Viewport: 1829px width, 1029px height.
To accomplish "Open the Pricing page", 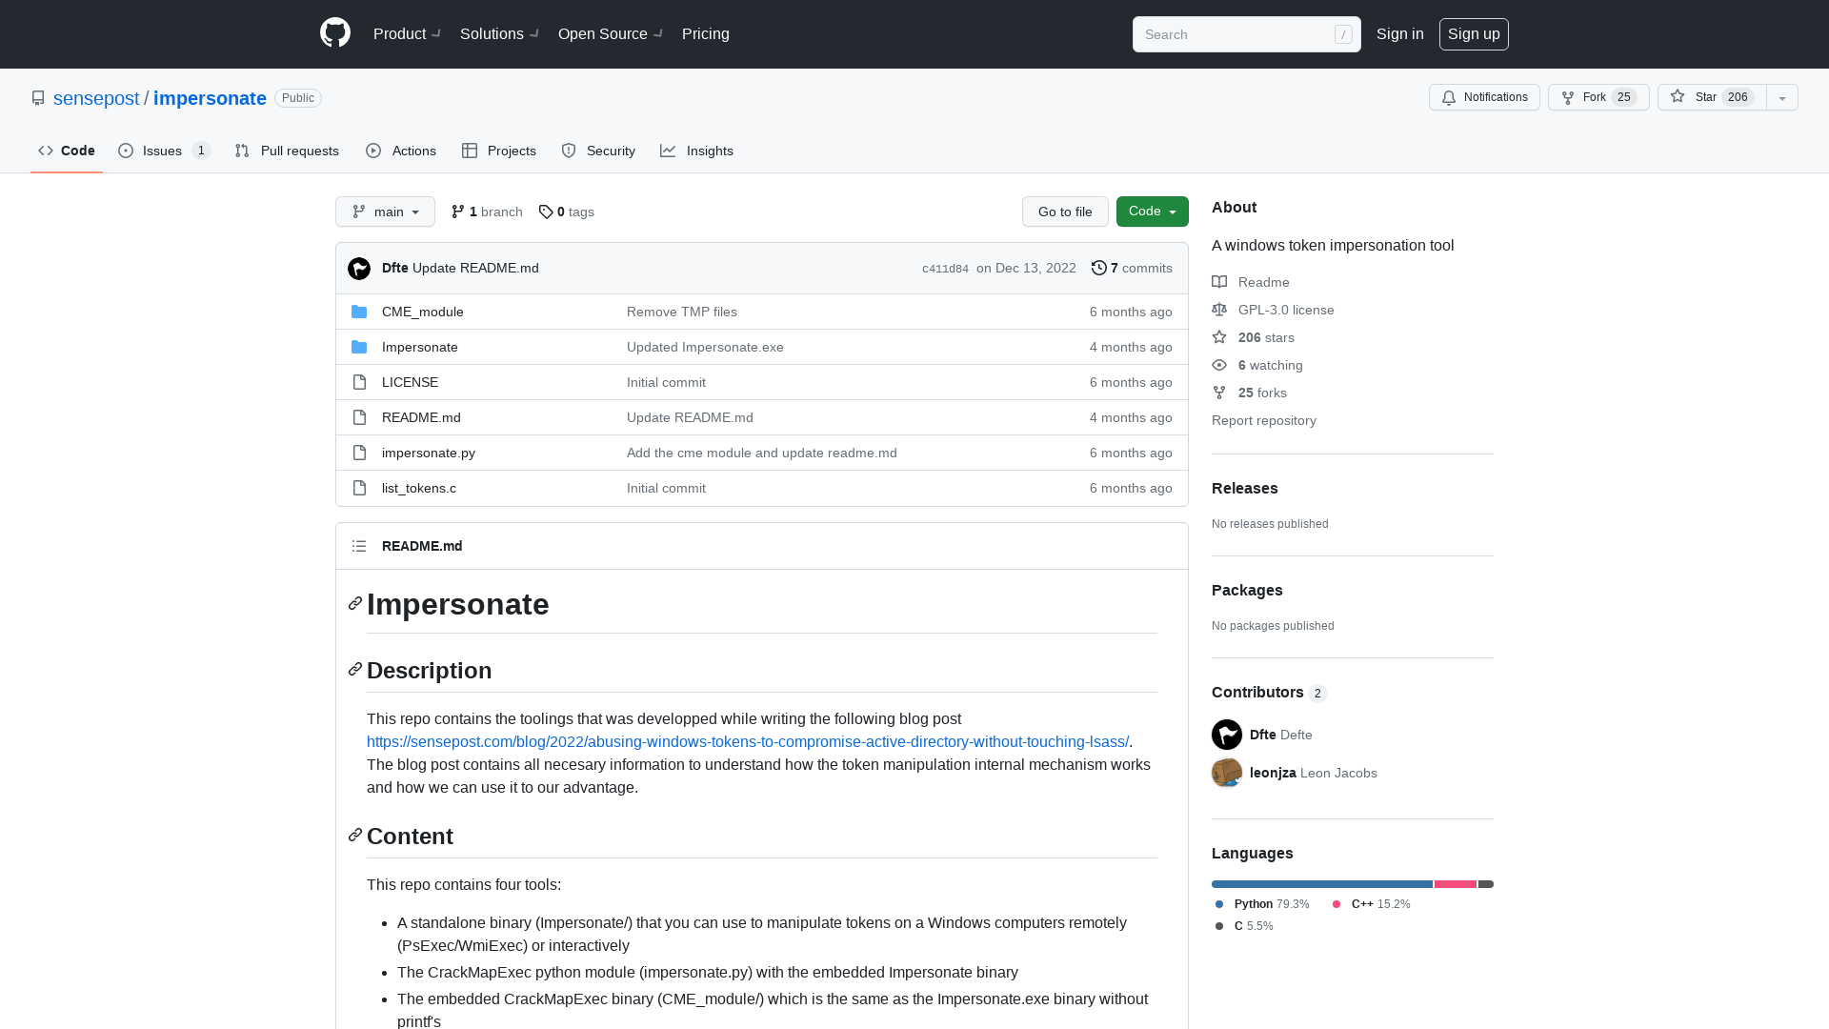I will click(x=706, y=33).
